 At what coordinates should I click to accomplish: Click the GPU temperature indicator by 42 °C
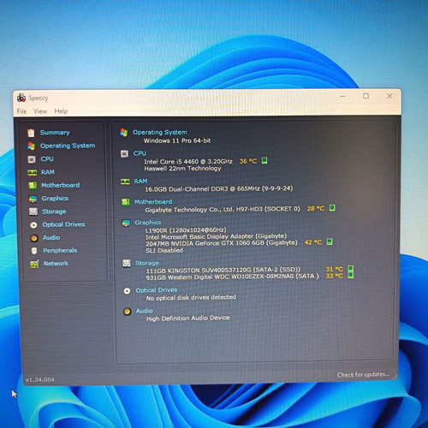coord(330,241)
